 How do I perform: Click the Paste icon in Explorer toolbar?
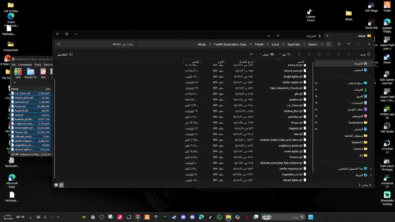329,54
